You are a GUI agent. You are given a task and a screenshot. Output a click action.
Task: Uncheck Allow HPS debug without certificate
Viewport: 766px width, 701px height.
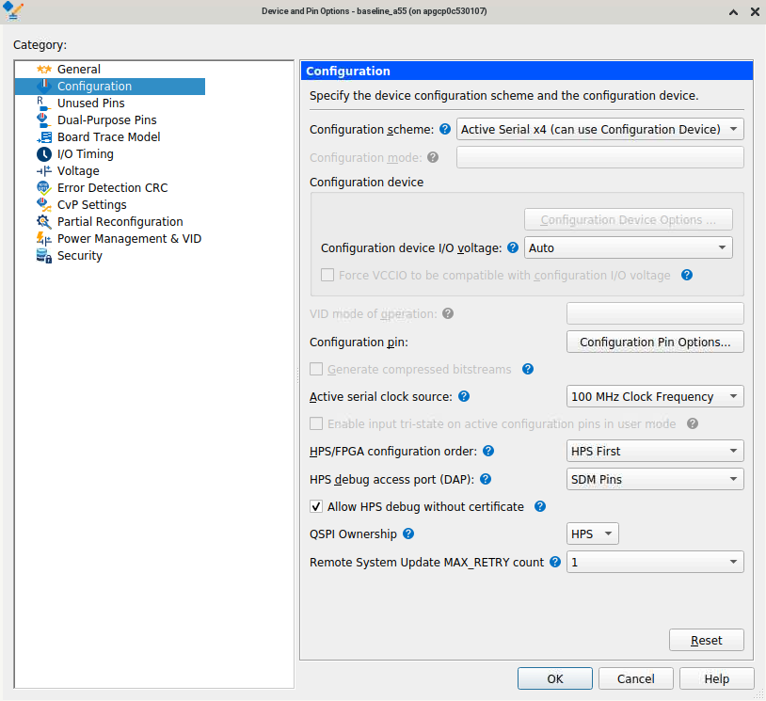[316, 506]
